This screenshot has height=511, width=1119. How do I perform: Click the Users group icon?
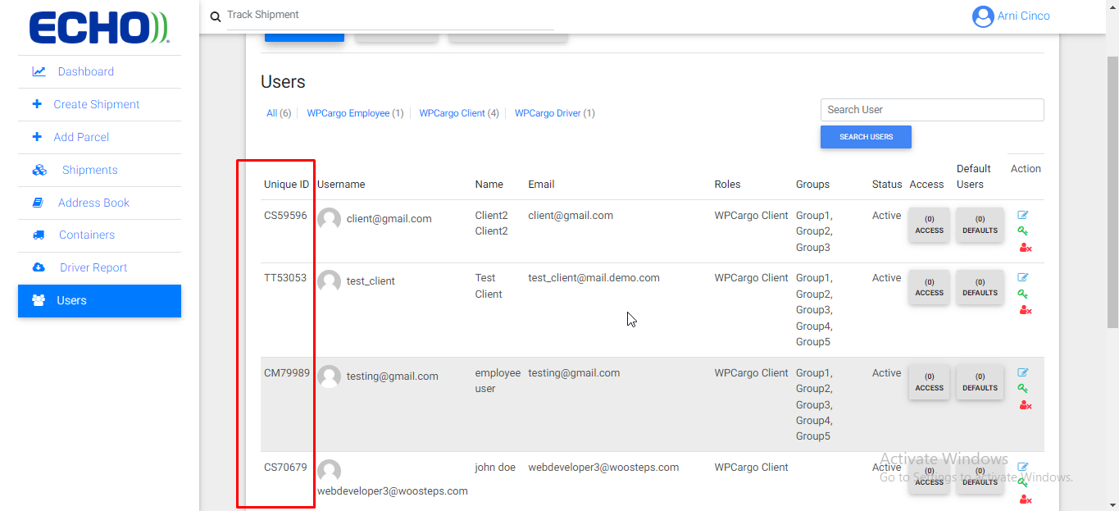(x=39, y=300)
